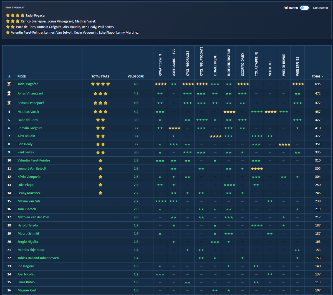Open rider Romain Grégoire in the table
The height and width of the screenshot is (295, 333).
pos(30,128)
